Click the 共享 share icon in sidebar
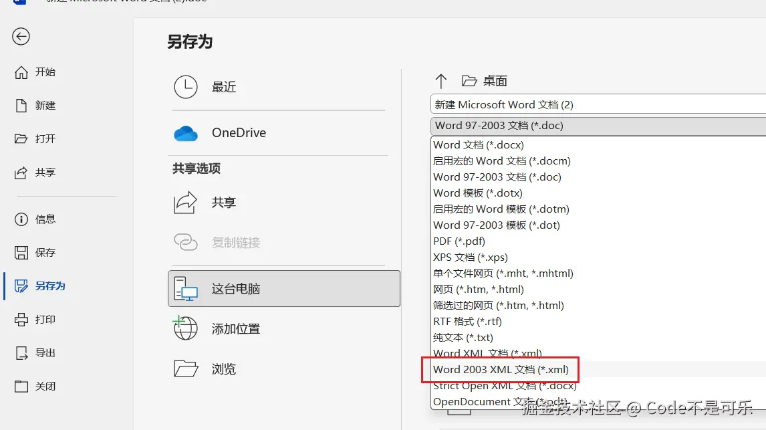Viewport: 766px width, 430px height. click(x=21, y=173)
